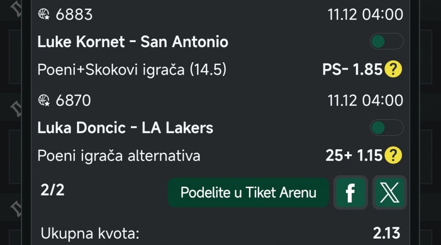Open the Luka Doncic - LA Lakers selection
This screenshot has height=245, width=441.
[125, 128]
